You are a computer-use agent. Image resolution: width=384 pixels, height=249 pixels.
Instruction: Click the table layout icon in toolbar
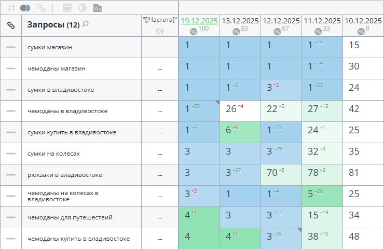(66, 8)
